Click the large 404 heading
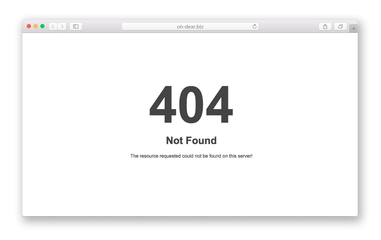 tap(191, 104)
